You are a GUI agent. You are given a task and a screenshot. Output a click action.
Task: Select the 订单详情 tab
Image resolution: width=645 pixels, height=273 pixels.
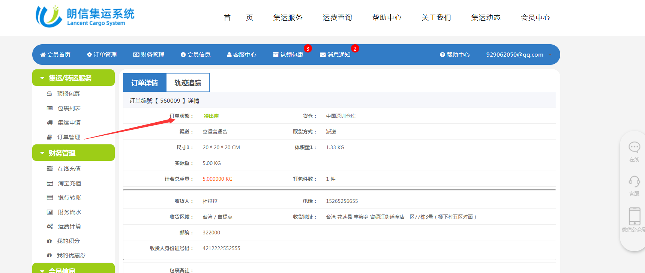[144, 83]
